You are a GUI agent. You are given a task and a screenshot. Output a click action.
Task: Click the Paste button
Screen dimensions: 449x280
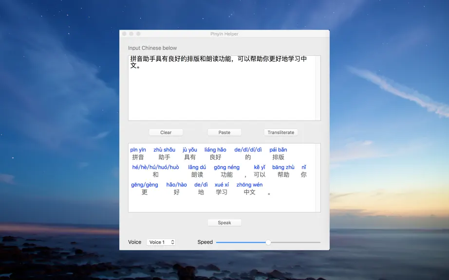pyautogui.click(x=224, y=132)
